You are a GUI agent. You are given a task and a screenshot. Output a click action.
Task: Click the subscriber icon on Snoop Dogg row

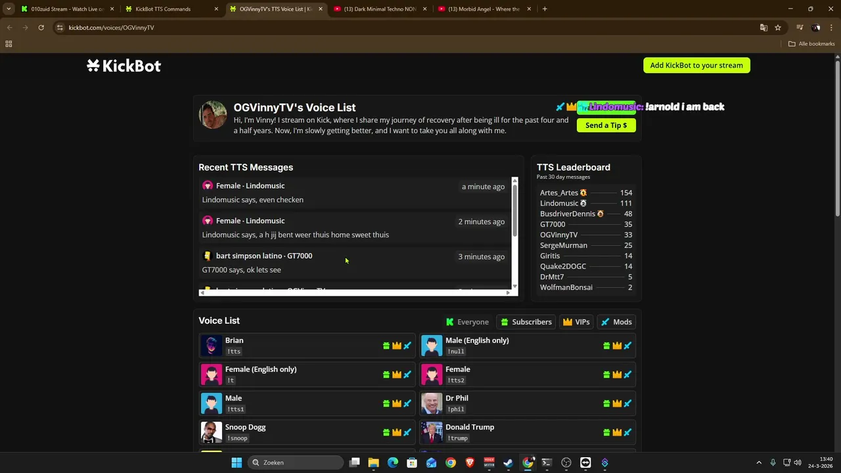point(386,432)
